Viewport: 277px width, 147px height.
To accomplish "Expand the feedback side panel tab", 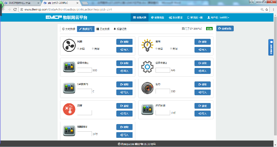I will point(271,47).
